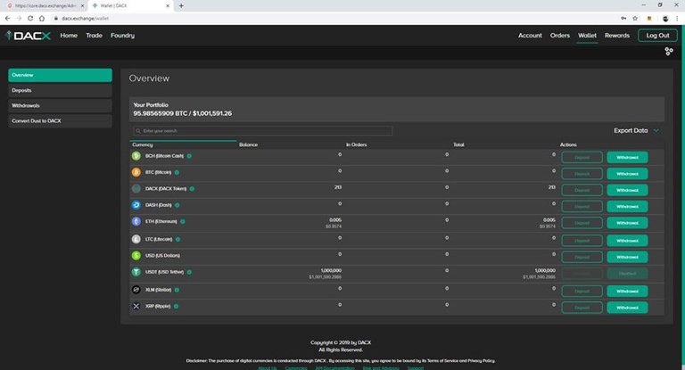This screenshot has width=685, height=370.
Task: Open the Home nav item
Action: pos(69,36)
